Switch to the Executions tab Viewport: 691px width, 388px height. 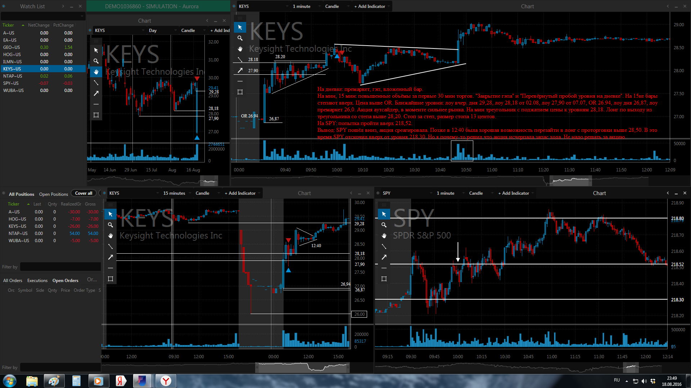[37, 280]
